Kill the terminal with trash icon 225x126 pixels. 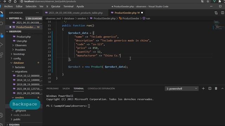pos(216,89)
